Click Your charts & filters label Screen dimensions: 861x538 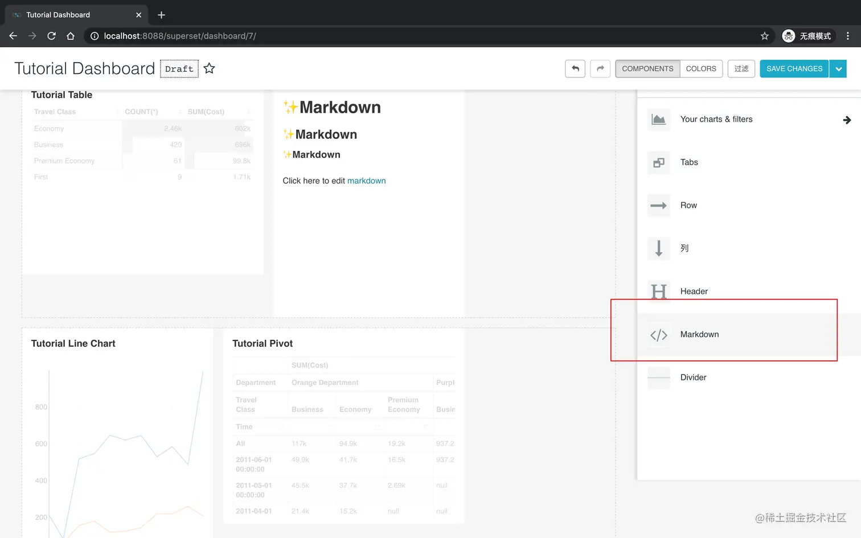[716, 119]
